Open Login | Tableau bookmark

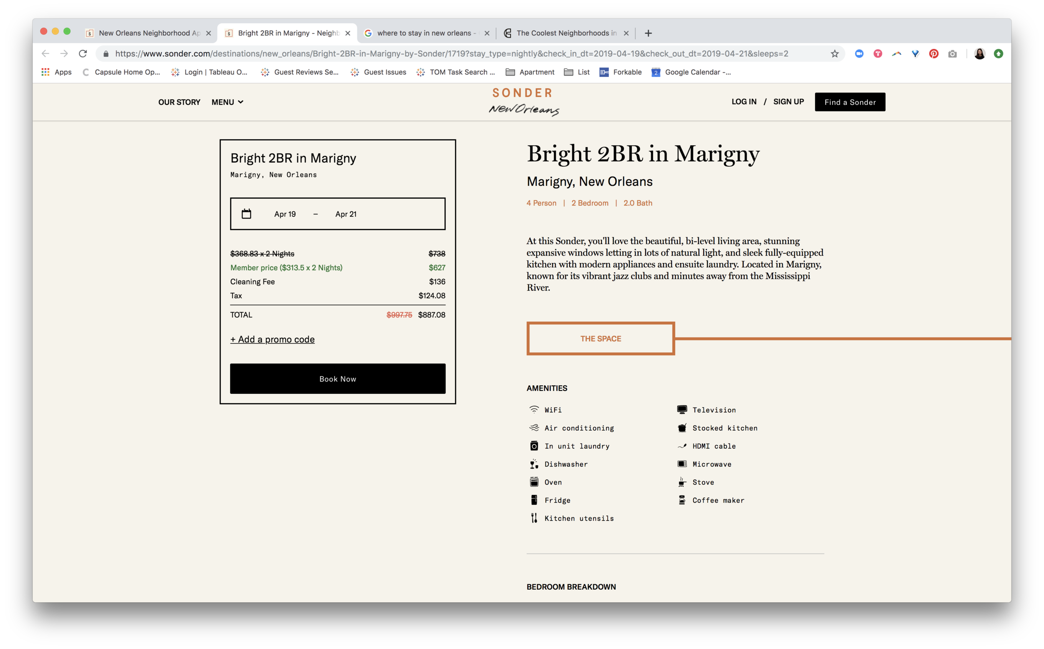pyautogui.click(x=209, y=72)
